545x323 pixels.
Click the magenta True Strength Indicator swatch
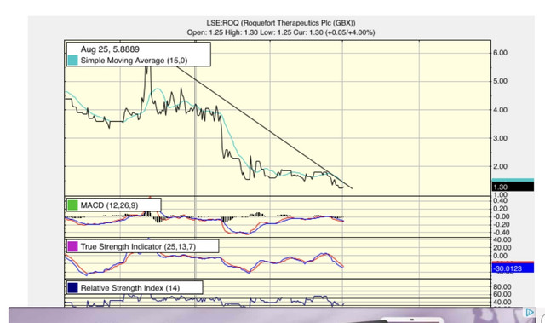click(x=72, y=246)
